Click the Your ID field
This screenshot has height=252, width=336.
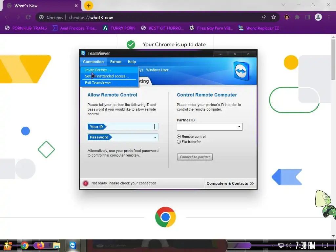point(123,127)
